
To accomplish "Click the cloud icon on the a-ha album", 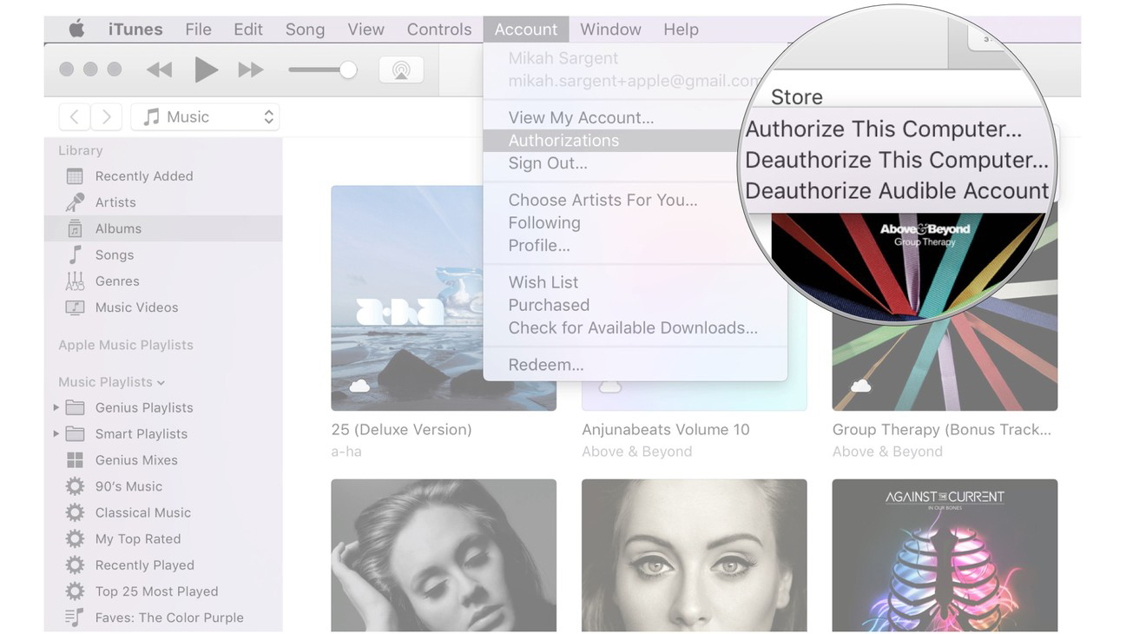I will [x=359, y=386].
